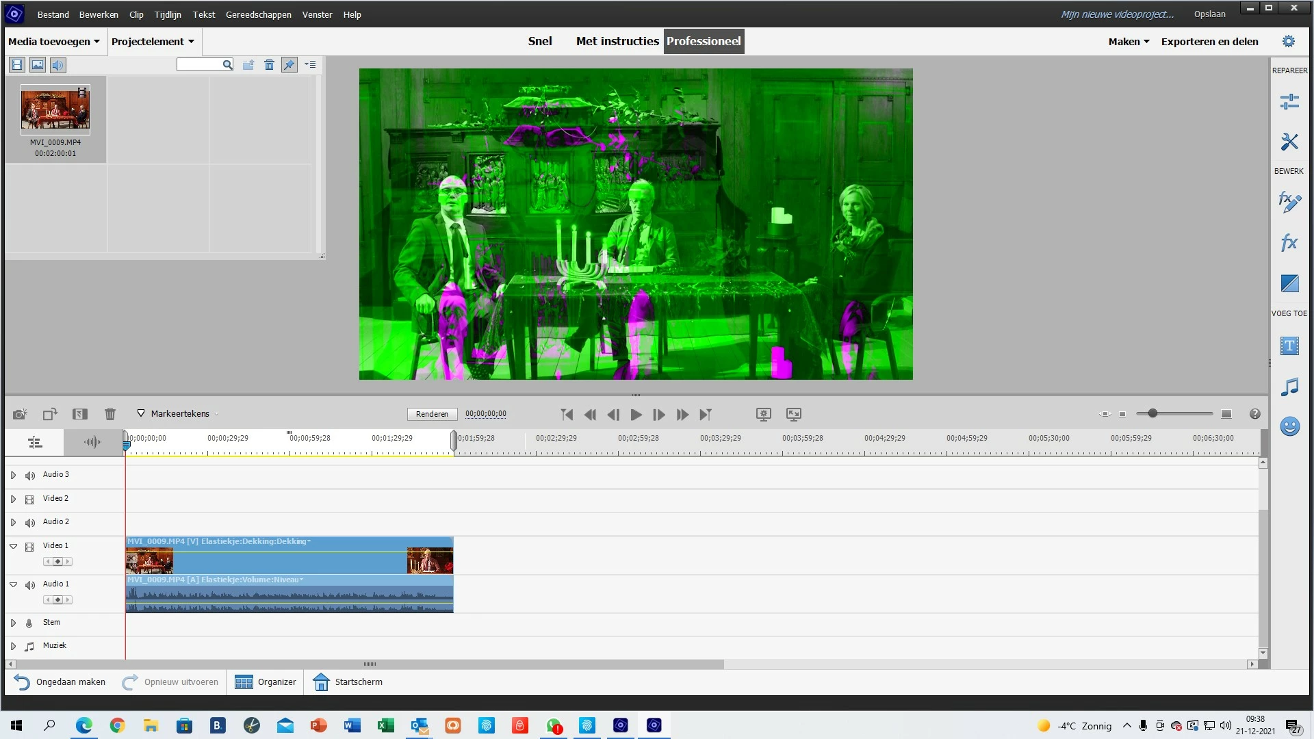Toggle the video media filter in project panel
The image size is (1314, 739).
(x=17, y=65)
